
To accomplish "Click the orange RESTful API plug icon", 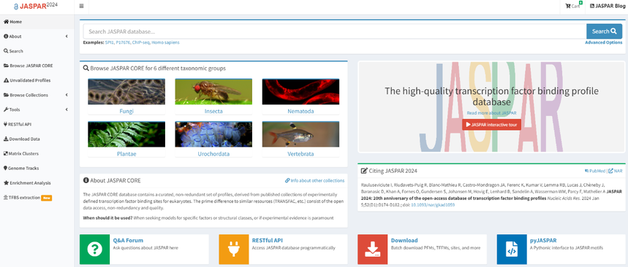I will (x=233, y=249).
